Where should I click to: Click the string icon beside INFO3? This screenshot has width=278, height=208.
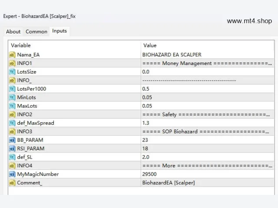pos(12,131)
